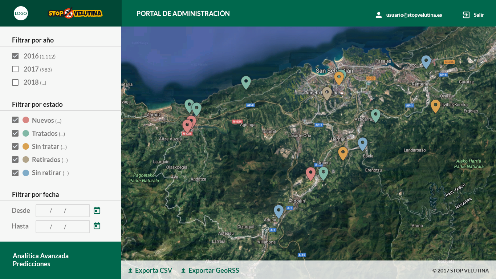Click the Stop Velutina logo image
Viewport: 496px width, 279px height.
pyautogui.click(x=76, y=13)
